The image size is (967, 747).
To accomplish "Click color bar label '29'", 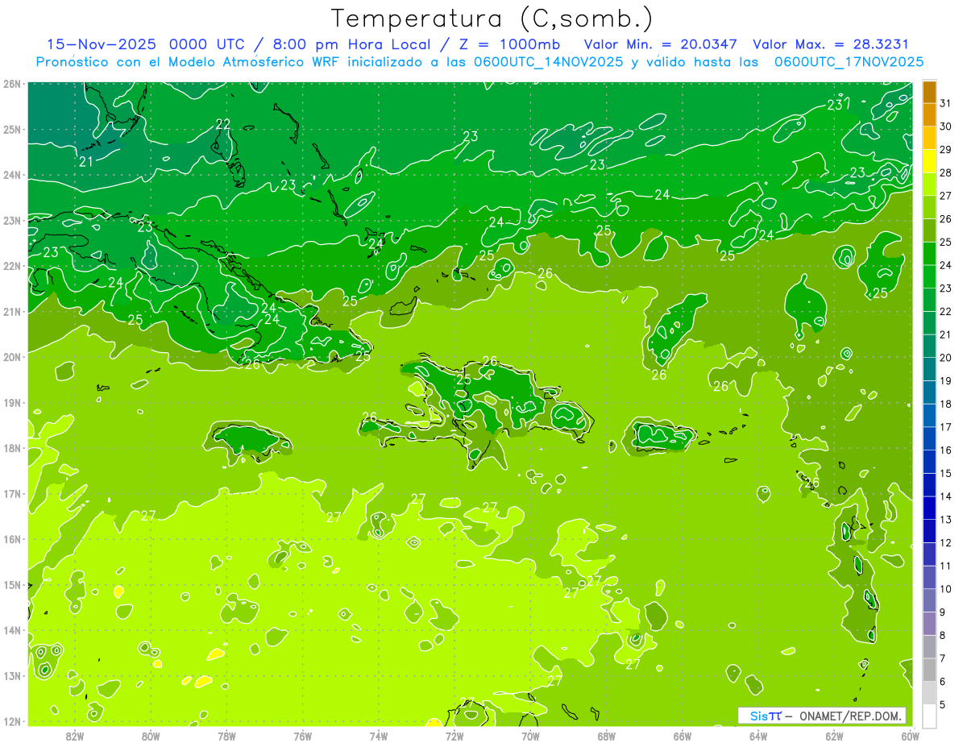I will 945,150.
